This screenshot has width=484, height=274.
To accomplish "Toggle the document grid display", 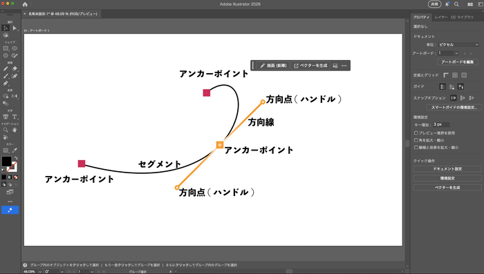I will pyautogui.click(x=455, y=75).
